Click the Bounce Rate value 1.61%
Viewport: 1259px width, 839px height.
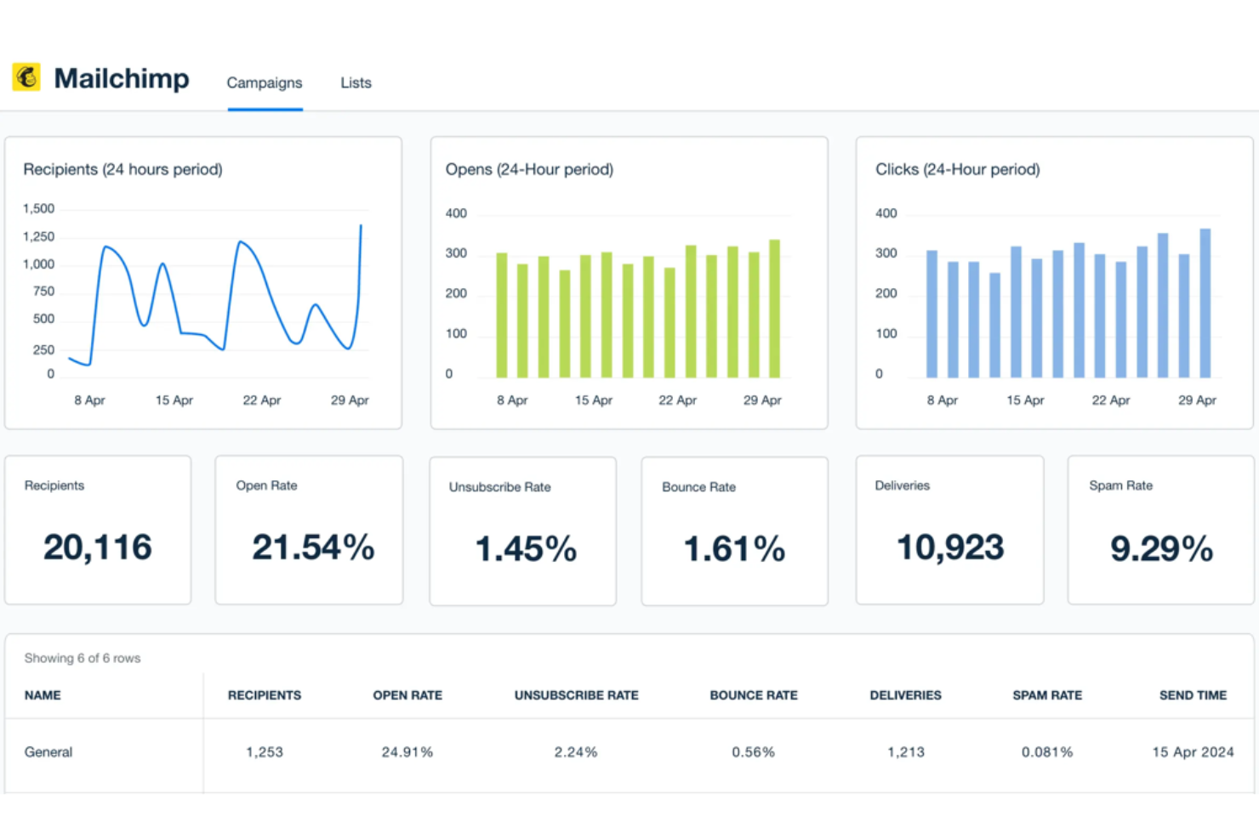click(735, 549)
